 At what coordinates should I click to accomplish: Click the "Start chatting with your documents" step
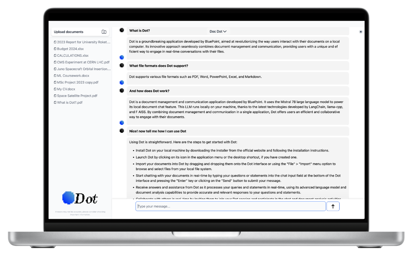tap(238, 178)
